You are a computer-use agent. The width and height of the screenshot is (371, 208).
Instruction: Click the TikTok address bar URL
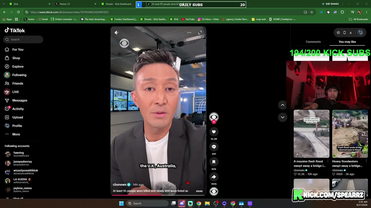tap(69, 12)
